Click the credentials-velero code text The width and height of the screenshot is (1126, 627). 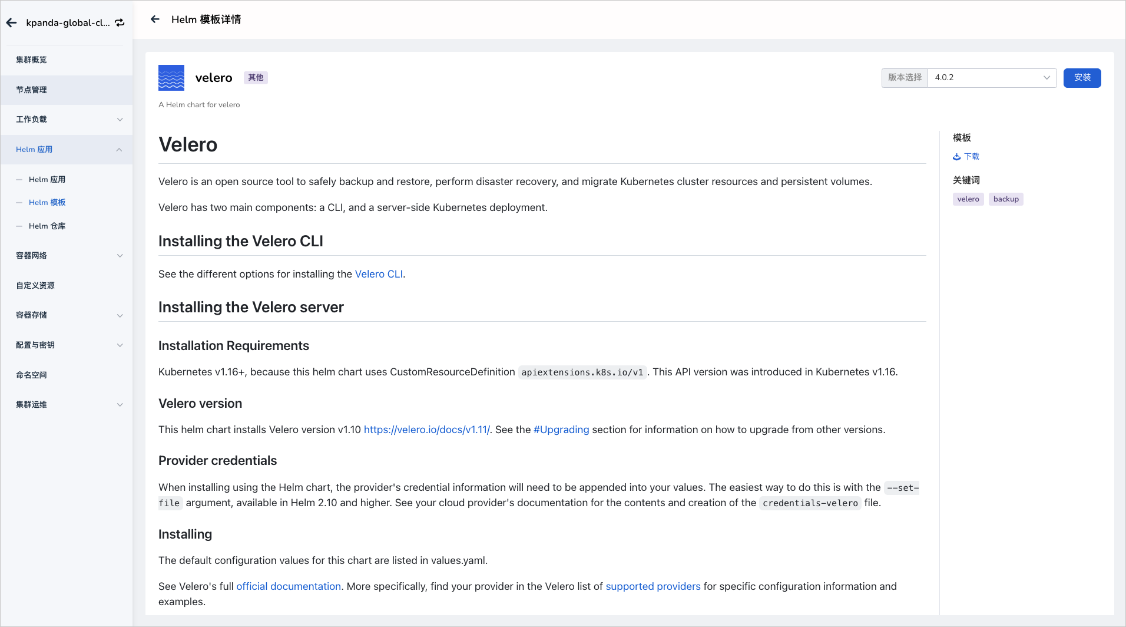pos(810,503)
